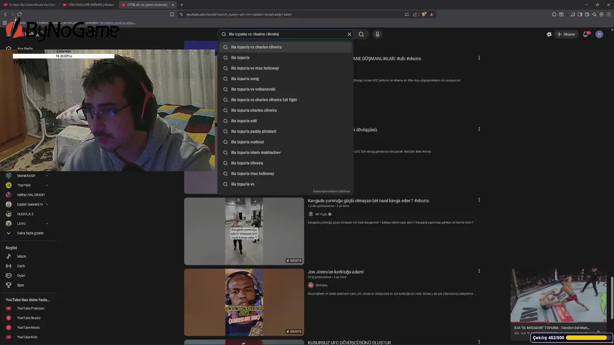The image size is (614, 345).
Task: Click in the YouTube search input field
Action: [x=285, y=34]
